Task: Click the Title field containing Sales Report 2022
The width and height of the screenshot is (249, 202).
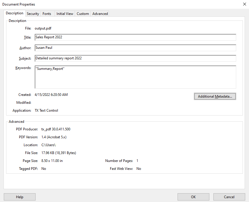Action: click(x=136, y=37)
